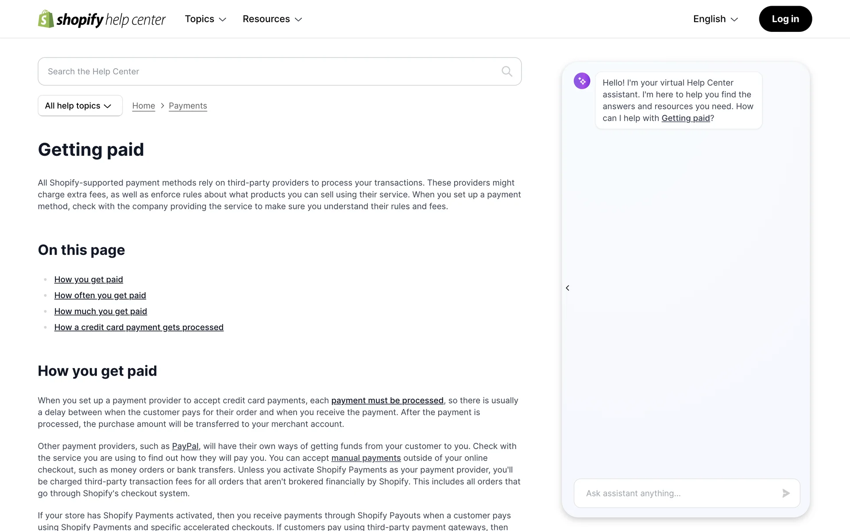Open the Payments breadcrumb link
Image resolution: width=850 pixels, height=531 pixels.
[x=188, y=106]
